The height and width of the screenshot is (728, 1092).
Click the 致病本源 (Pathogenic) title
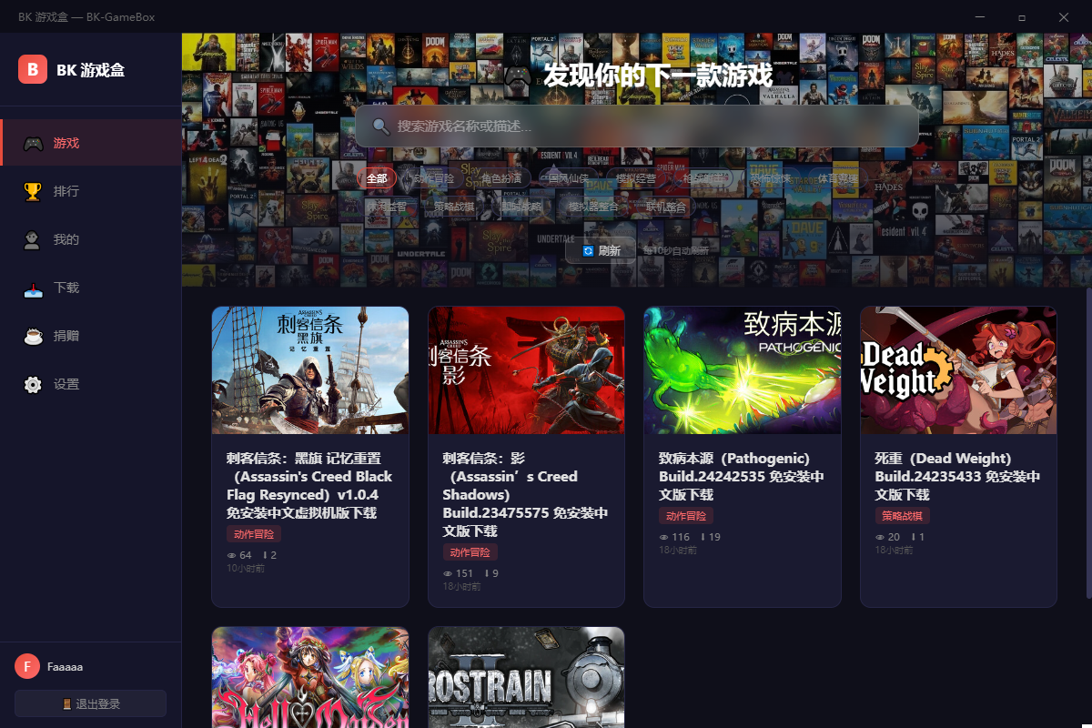tap(742, 476)
